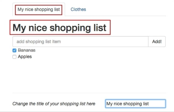Click the strikethrough Bananas item label
This screenshot has width=174, height=112.
(26, 50)
